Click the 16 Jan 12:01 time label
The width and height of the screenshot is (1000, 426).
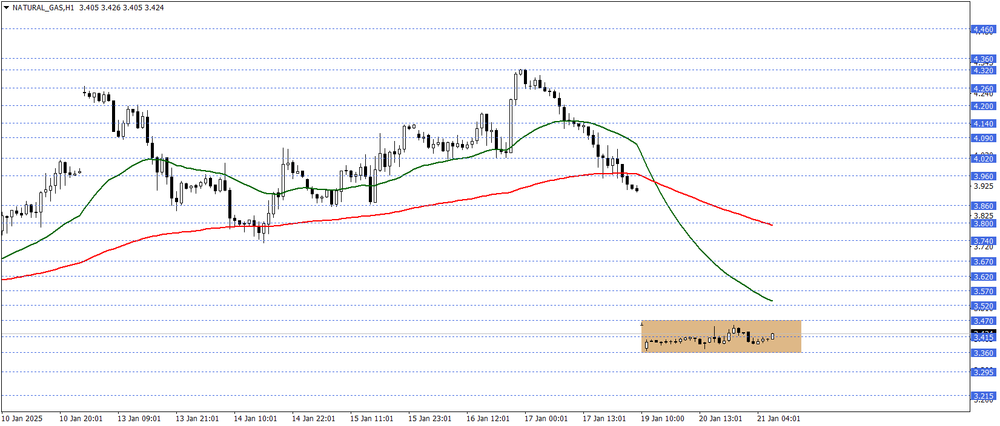pos(488,419)
